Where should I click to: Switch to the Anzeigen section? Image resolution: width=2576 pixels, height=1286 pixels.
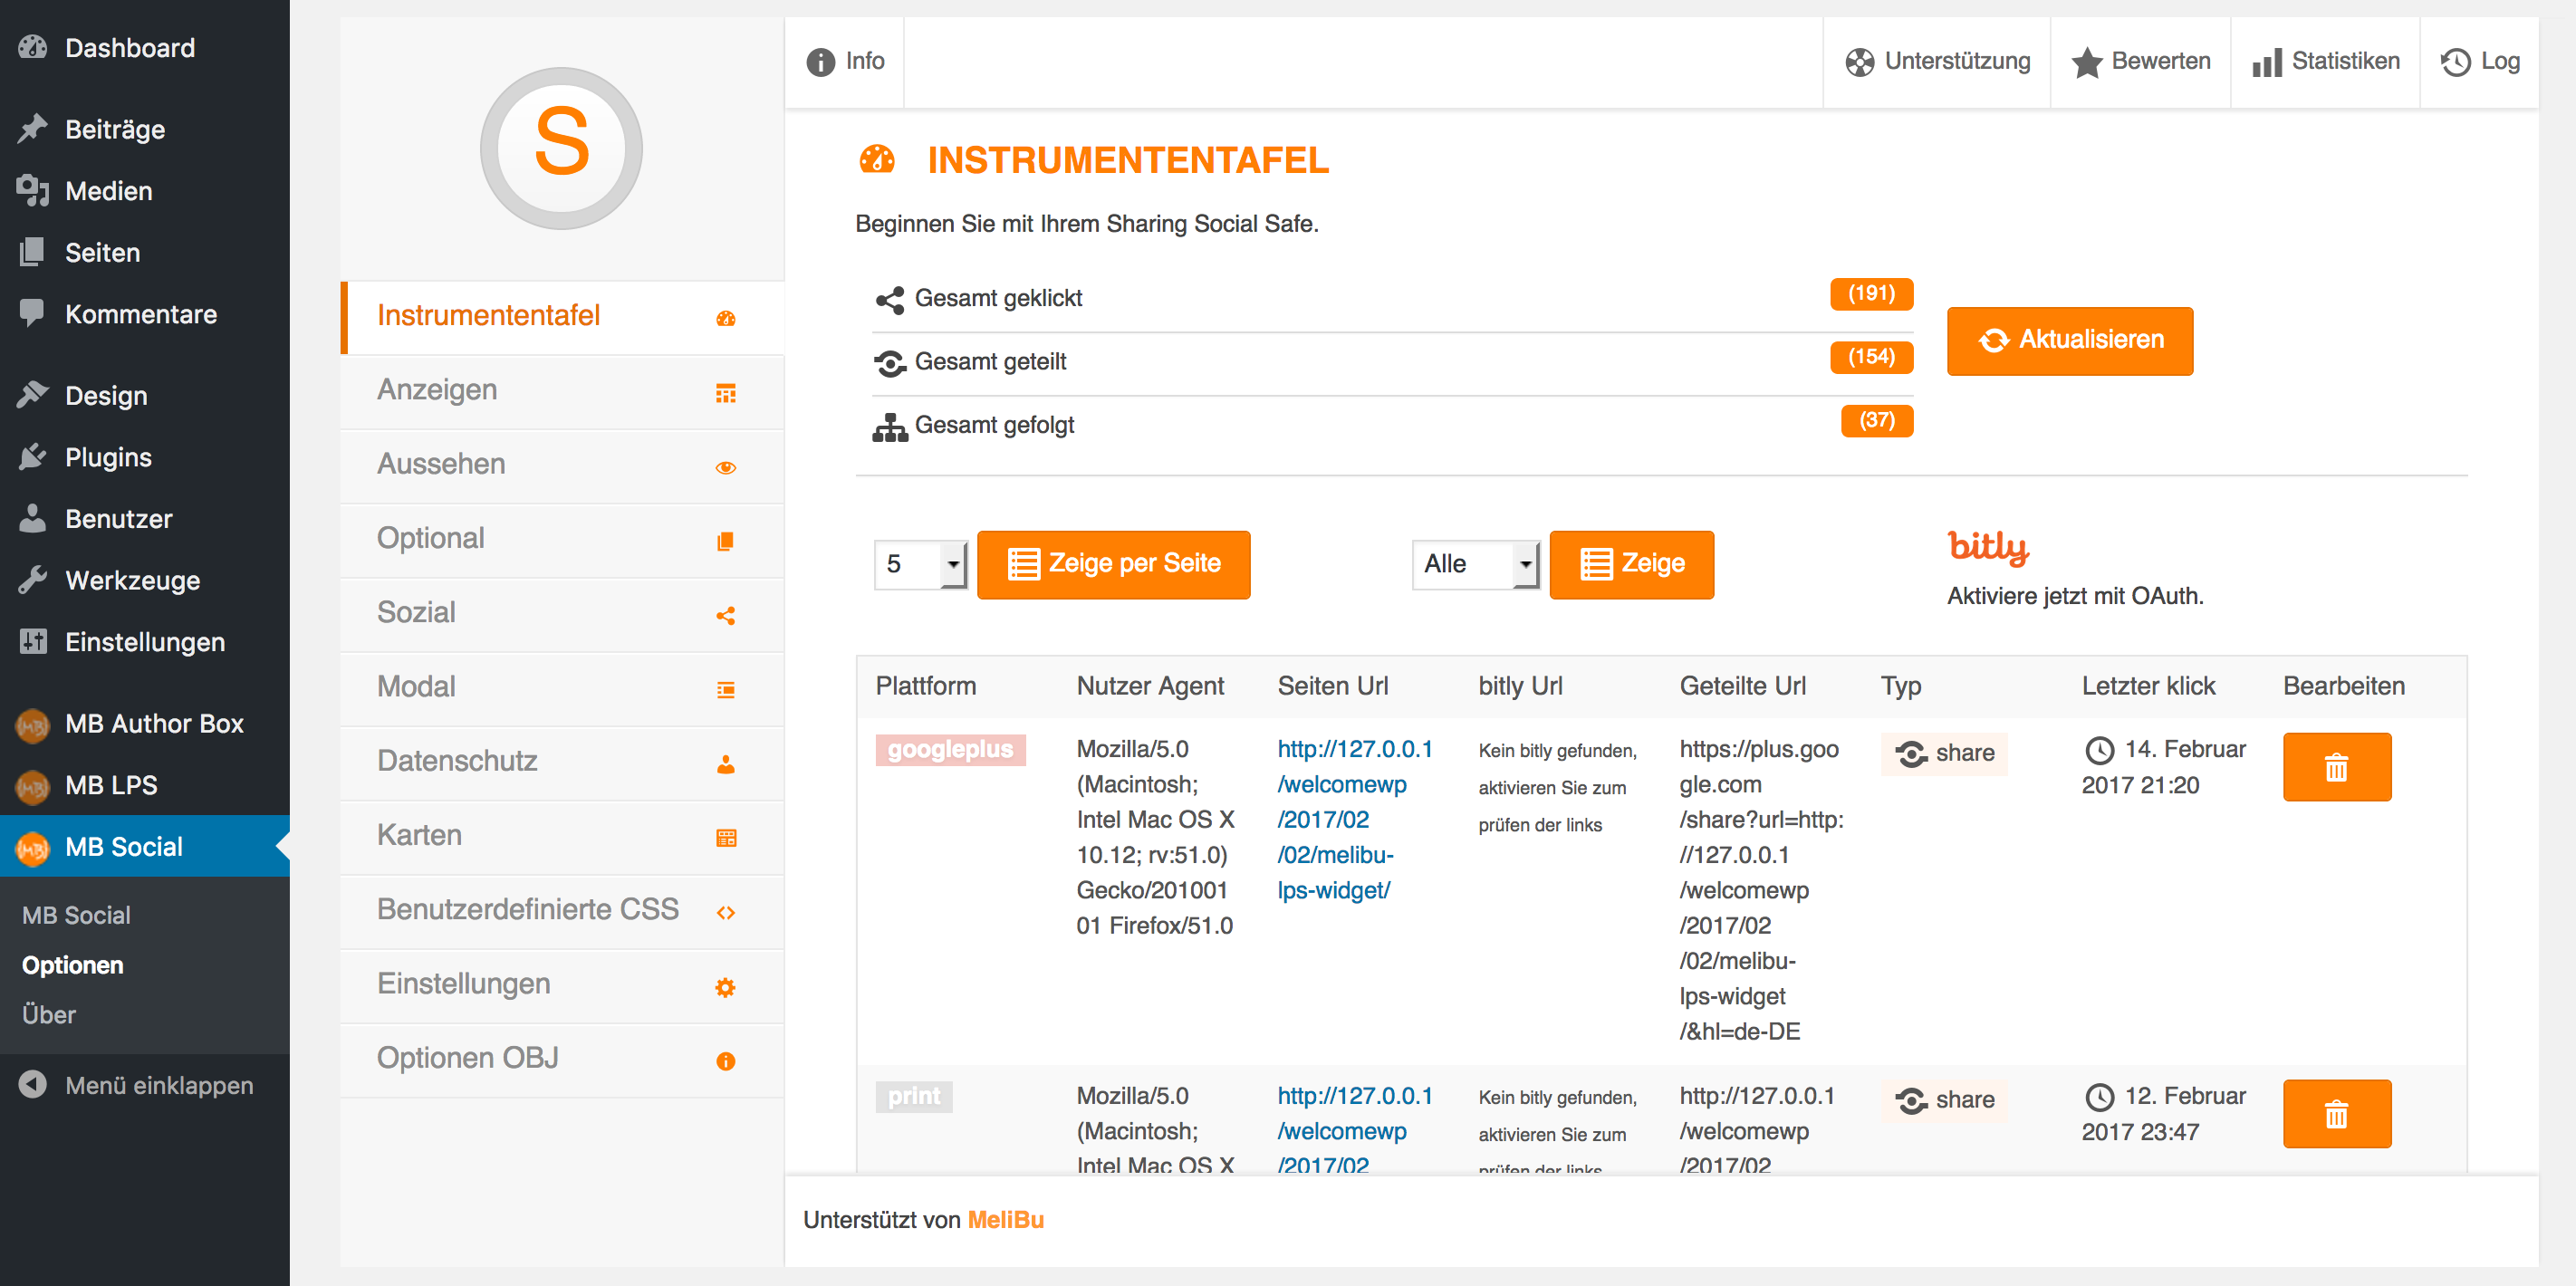562,391
